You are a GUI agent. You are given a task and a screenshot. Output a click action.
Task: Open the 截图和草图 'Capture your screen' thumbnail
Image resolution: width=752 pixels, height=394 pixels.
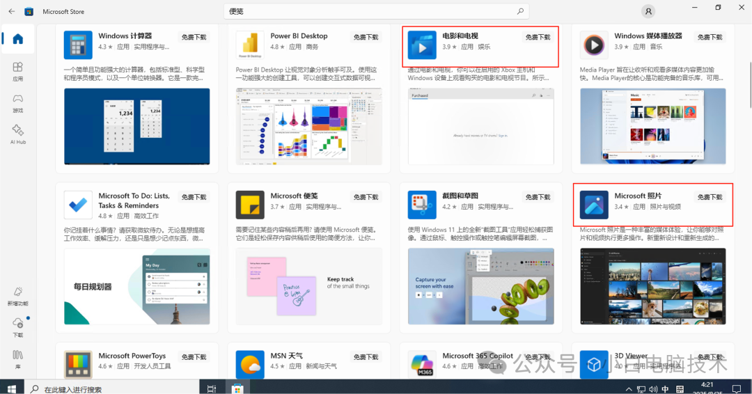click(481, 287)
